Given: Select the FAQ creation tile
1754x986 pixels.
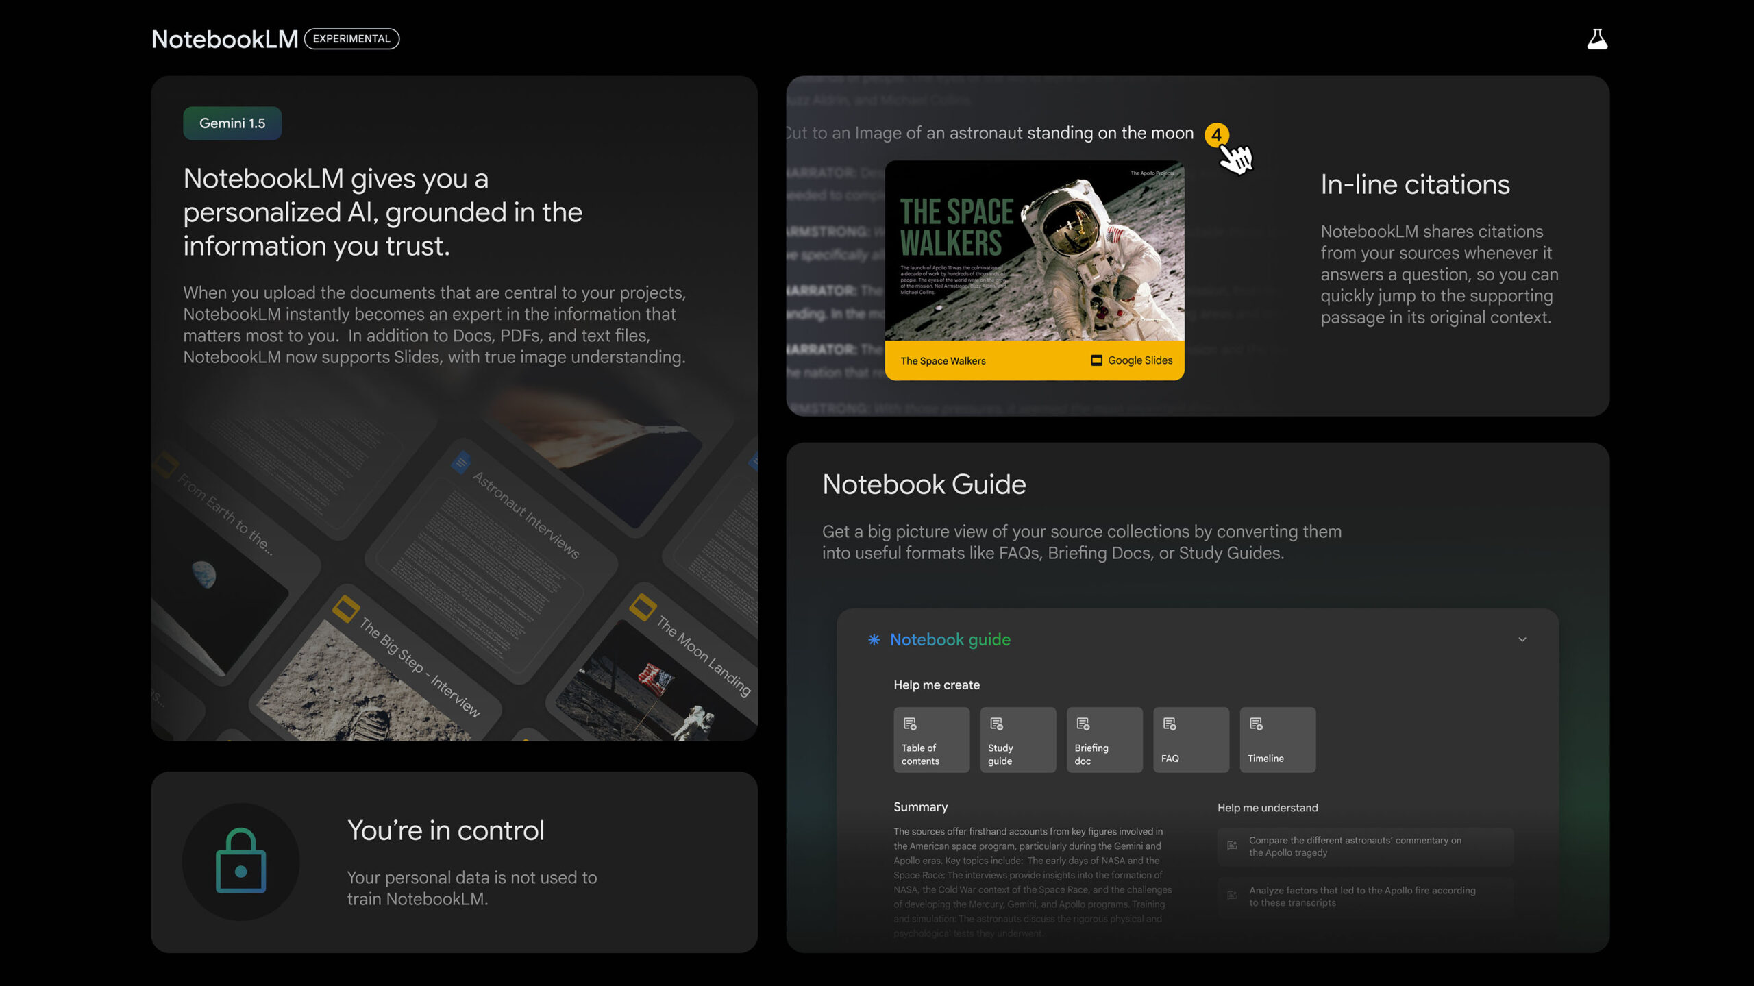Looking at the screenshot, I should [1190, 740].
